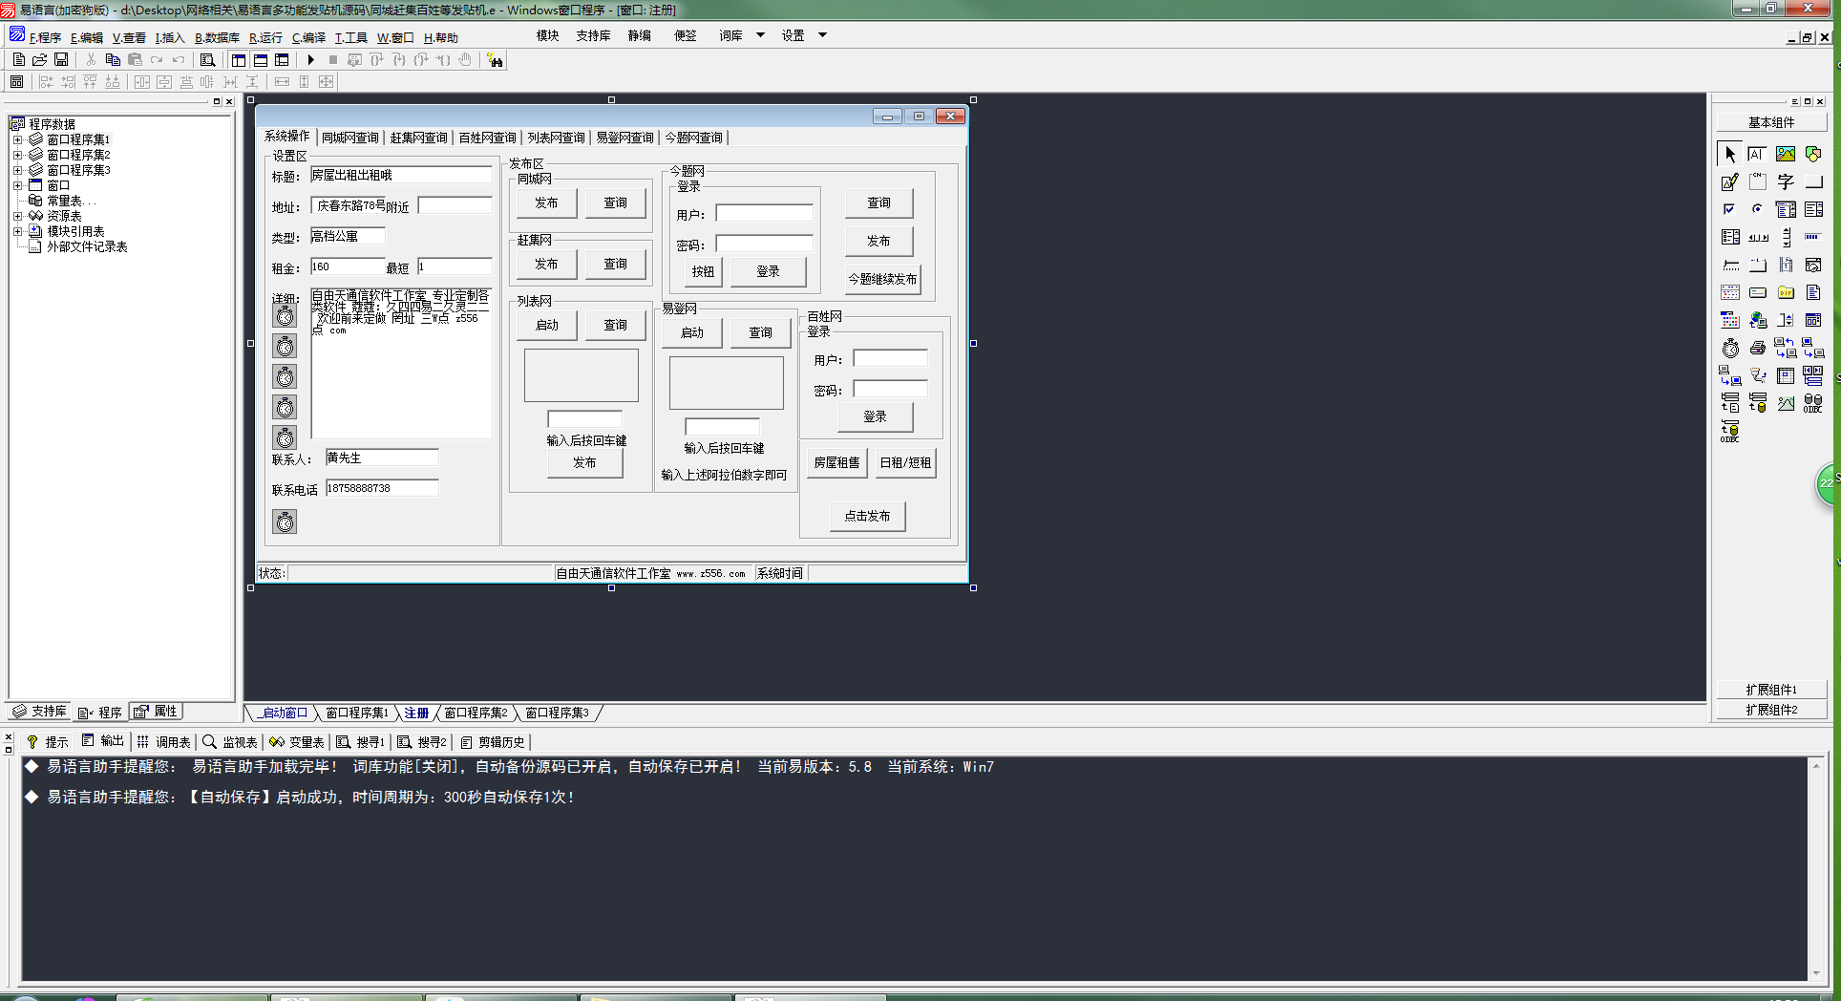This screenshot has height=1001, width=1841.
Task: Pick the label '字' component icon
Action: point(1786,181)
